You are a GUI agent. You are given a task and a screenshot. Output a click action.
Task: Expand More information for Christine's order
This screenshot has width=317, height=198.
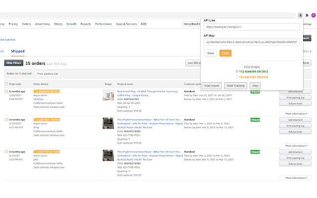tap(295, 114)
